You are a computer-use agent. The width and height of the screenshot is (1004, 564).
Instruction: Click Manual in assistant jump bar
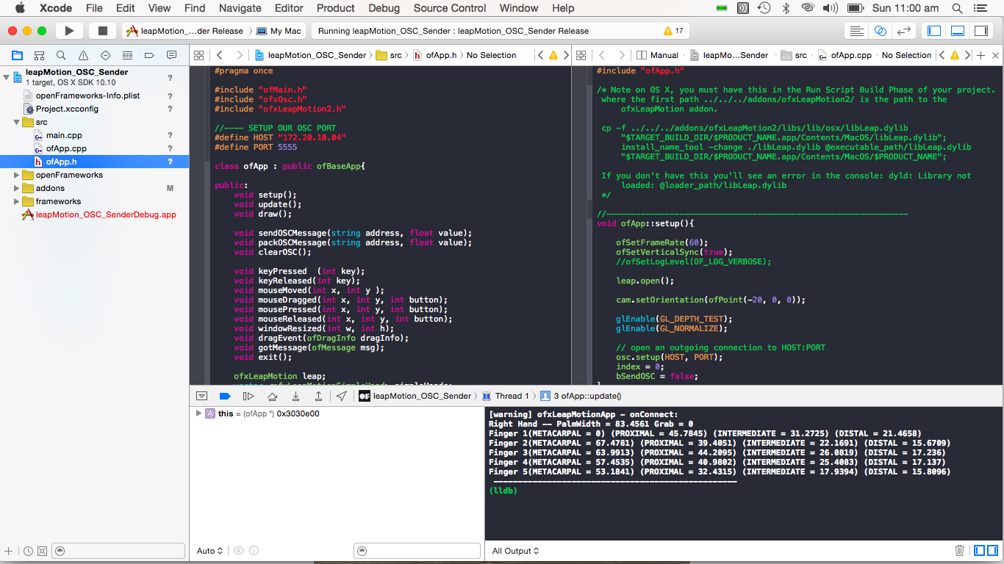click(658, 55)
